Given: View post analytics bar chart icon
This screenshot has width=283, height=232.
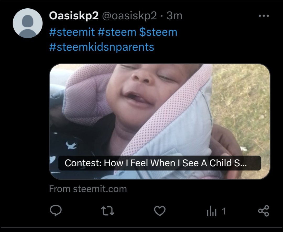Looking at the screenshot, I should [x=211, y=211].
